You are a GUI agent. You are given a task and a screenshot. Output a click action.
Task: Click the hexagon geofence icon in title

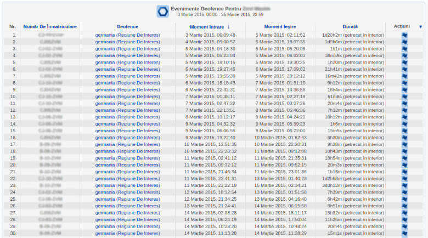(162, 11)
